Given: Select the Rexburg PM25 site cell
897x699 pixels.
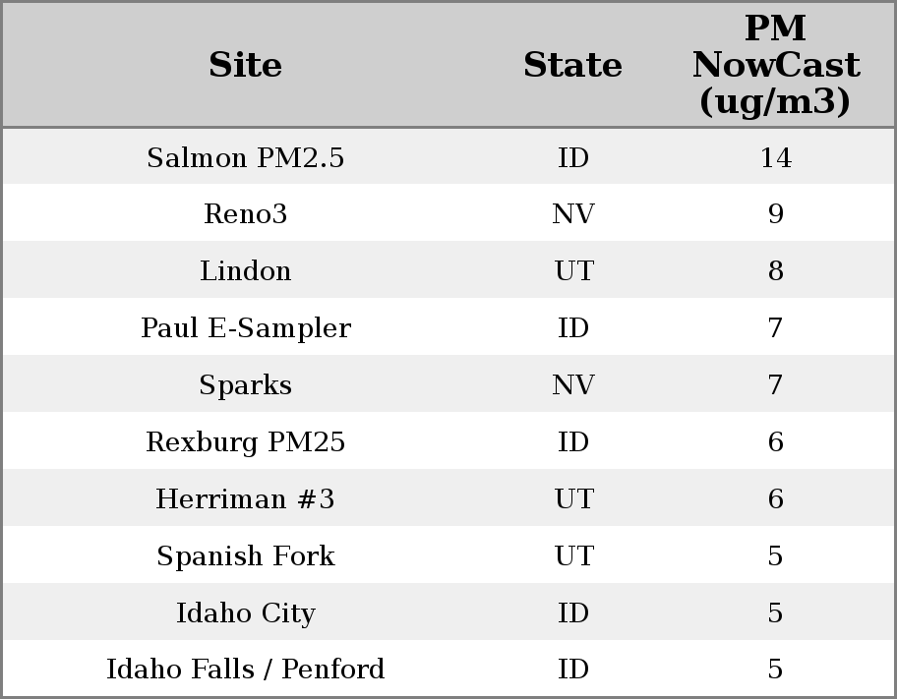Looking at the screenshot, I should 246,442.
